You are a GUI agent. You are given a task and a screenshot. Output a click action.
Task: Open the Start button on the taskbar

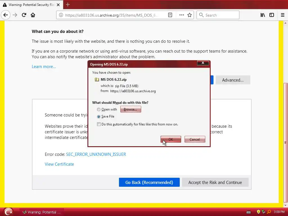click(x=8, y=212)
